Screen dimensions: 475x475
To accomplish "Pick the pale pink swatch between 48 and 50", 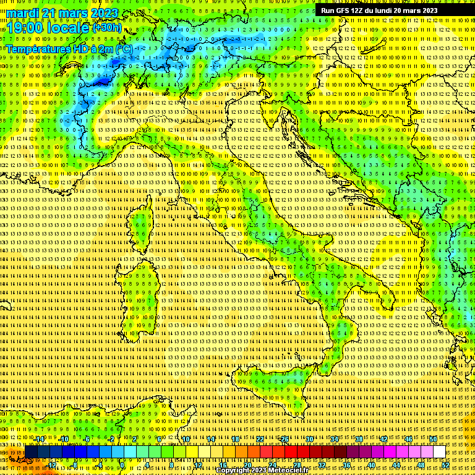I will (x=427, y=451).
